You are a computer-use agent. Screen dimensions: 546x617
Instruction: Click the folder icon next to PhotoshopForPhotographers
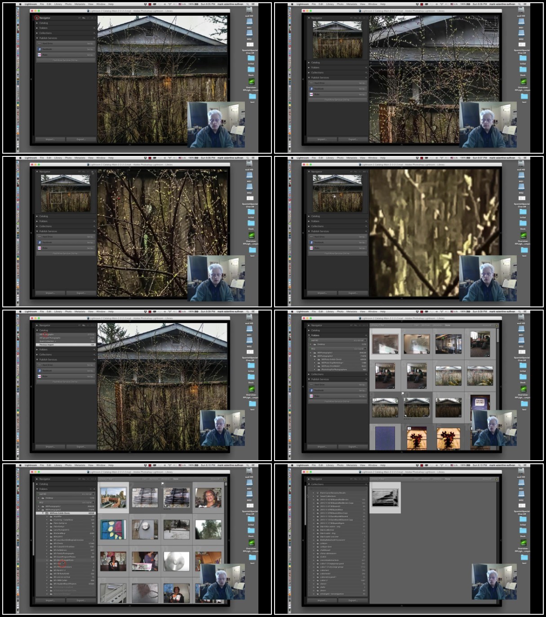[318, 369]
